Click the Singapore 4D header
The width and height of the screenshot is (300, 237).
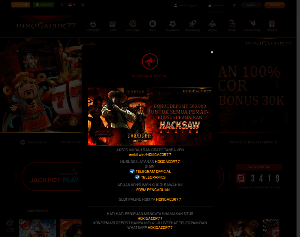pos(259,167)
